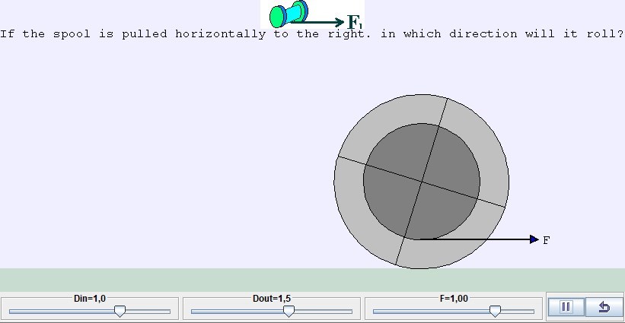Click the Dout slider handle
This screenshot has height=323, width=625.
coord(289,311)
